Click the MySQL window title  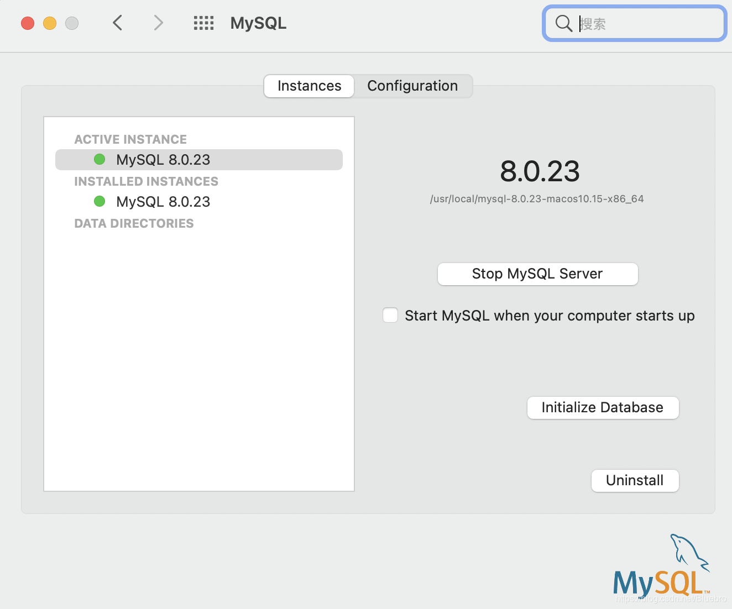tap(258, 23)
